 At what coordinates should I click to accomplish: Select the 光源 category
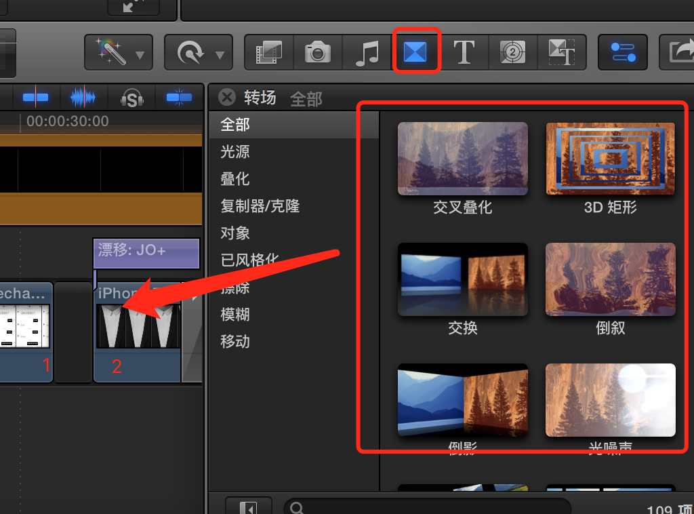tap(294, 152)
